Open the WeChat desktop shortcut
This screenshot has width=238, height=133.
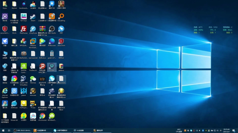pyautogui.click(x=33, y=79)
